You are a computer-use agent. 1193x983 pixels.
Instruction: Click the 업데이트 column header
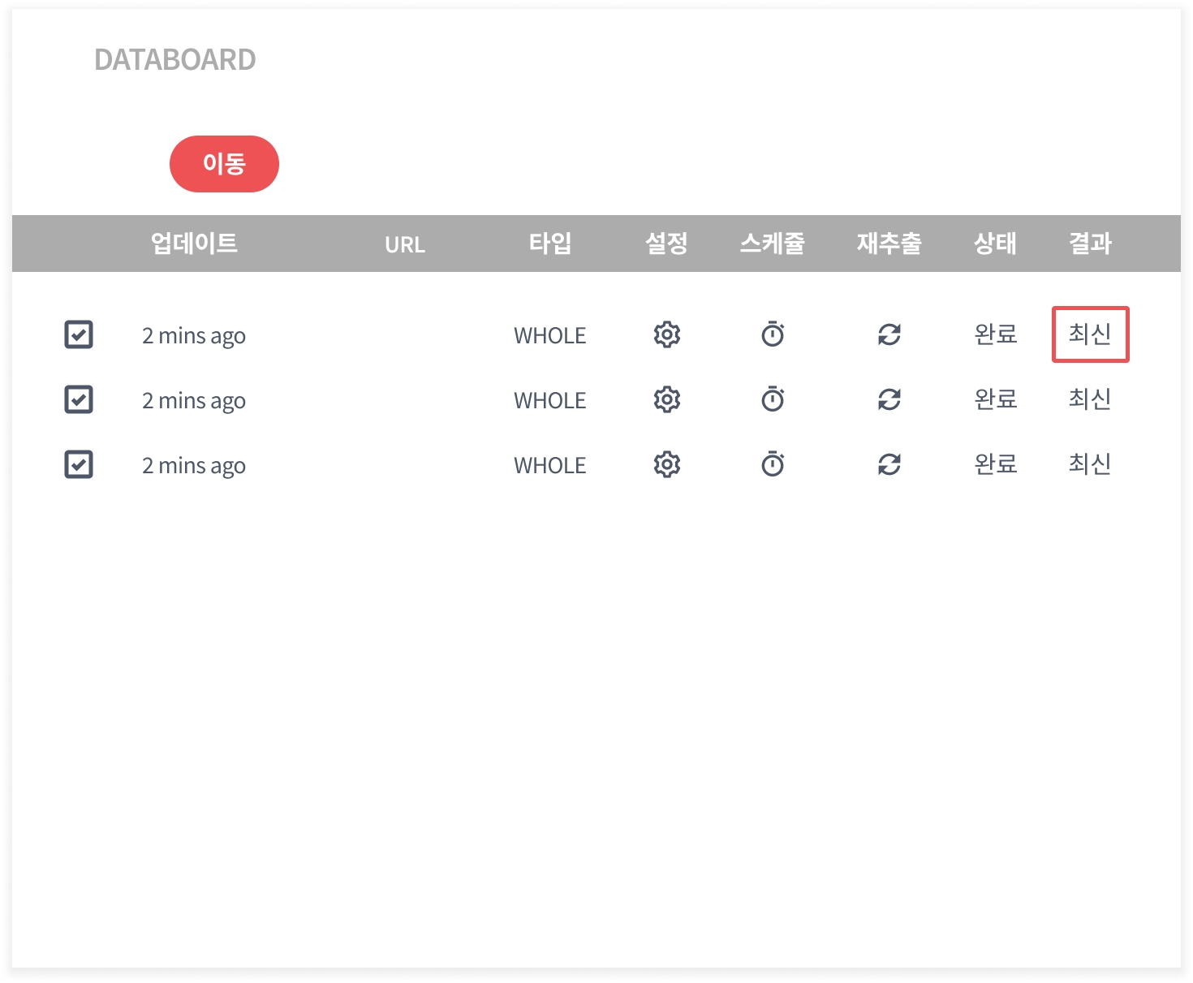click(x=194, y=244)
